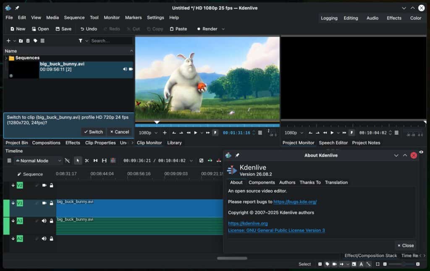Open timeline timecode format dropdown
430x271 pixels.
191,161
